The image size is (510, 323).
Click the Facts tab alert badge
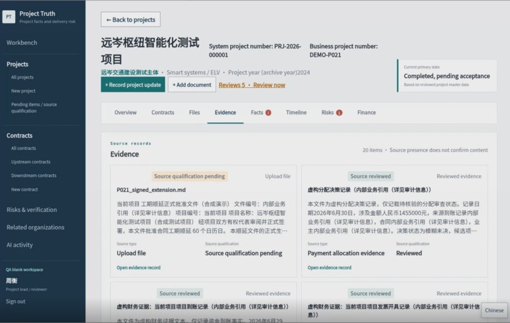268,113
